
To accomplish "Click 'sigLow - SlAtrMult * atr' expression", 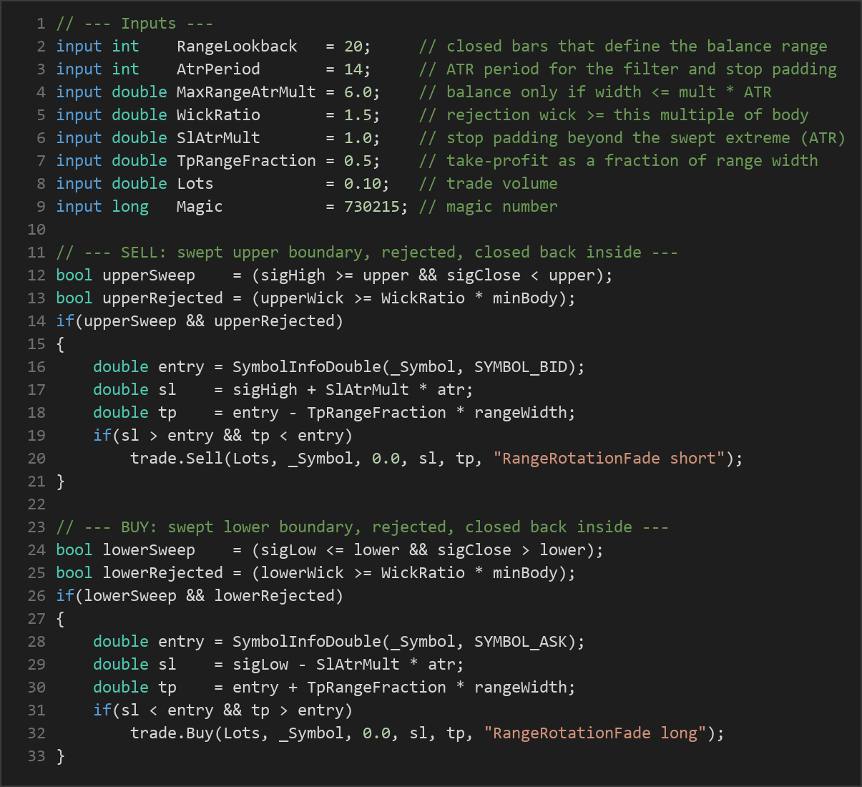I will [344, 665].
